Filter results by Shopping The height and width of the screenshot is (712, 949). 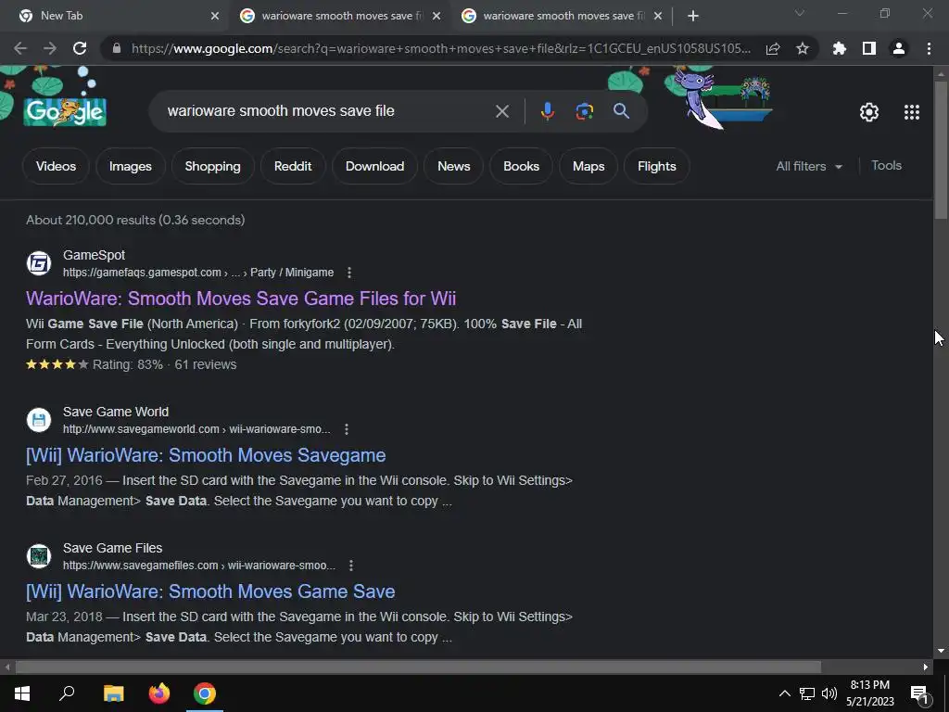coord(212,166)
